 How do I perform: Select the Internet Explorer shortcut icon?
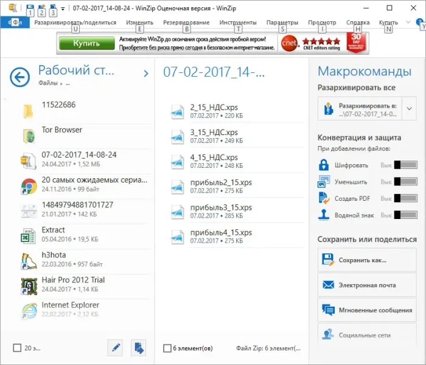coord(29,311)
